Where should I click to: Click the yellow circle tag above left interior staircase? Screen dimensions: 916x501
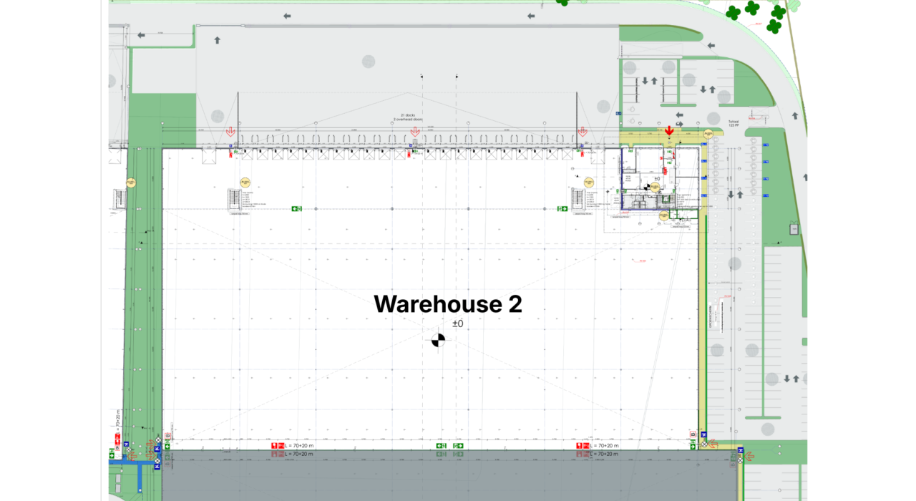(x=245, y=183)
